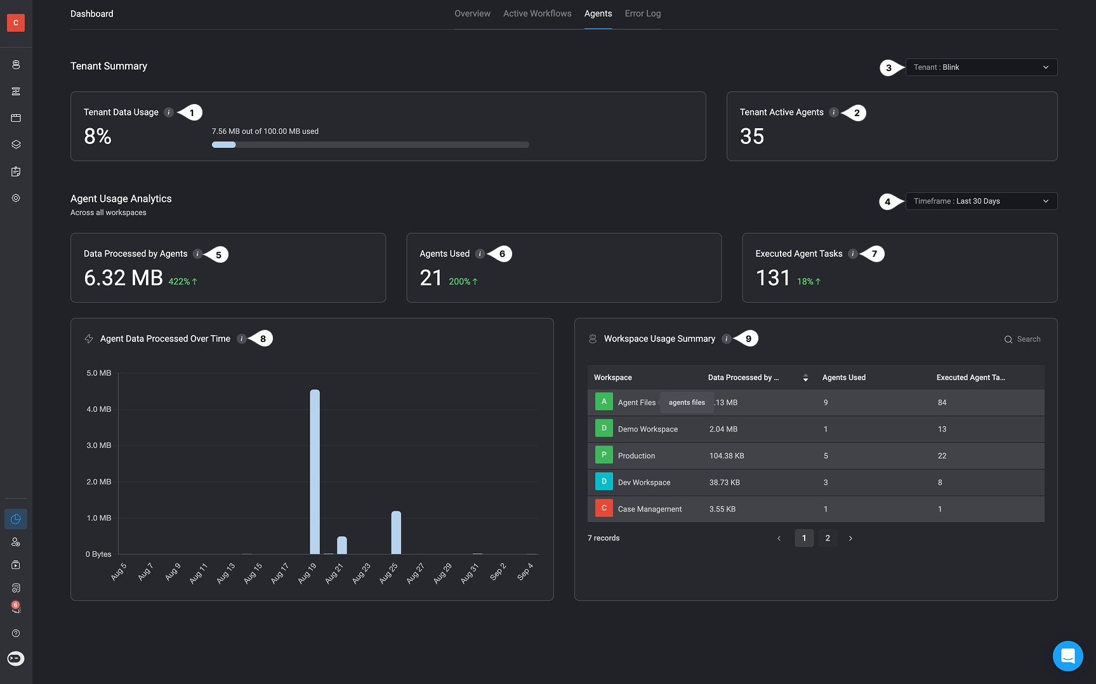Click the lightning icon beside chart title

[x=89, y=339]
